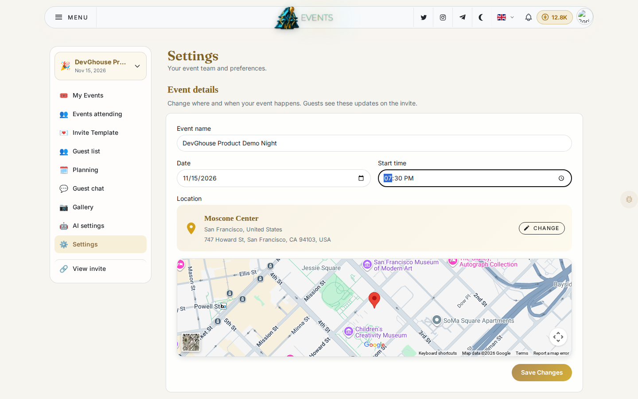Image resolution: width=638 pixels, height=399 pixels.
Task: Open the Twitter link in header
Action: pyautogui.click(x=424, y=17)
